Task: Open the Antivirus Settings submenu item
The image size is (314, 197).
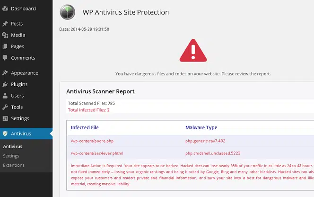Action: 11,156
